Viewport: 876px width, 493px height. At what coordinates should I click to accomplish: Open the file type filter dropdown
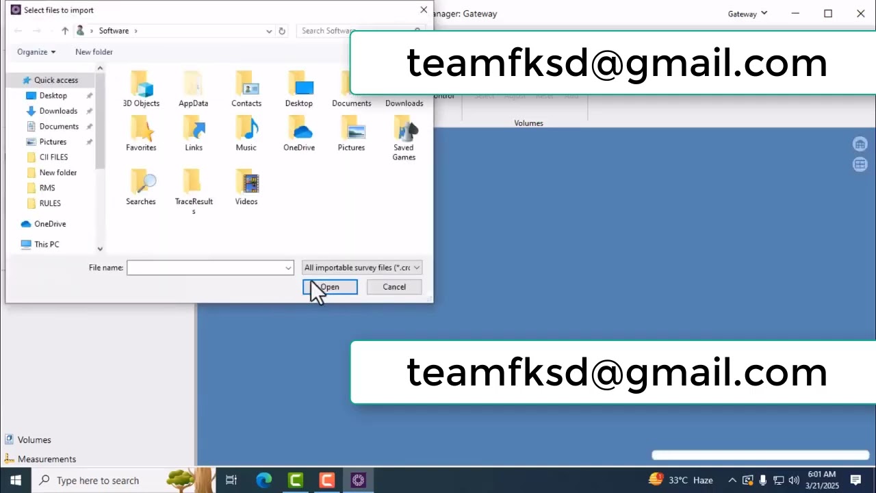(x=362, y=268)
